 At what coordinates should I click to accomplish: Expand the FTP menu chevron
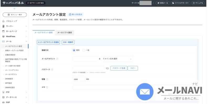pos(27,92)
